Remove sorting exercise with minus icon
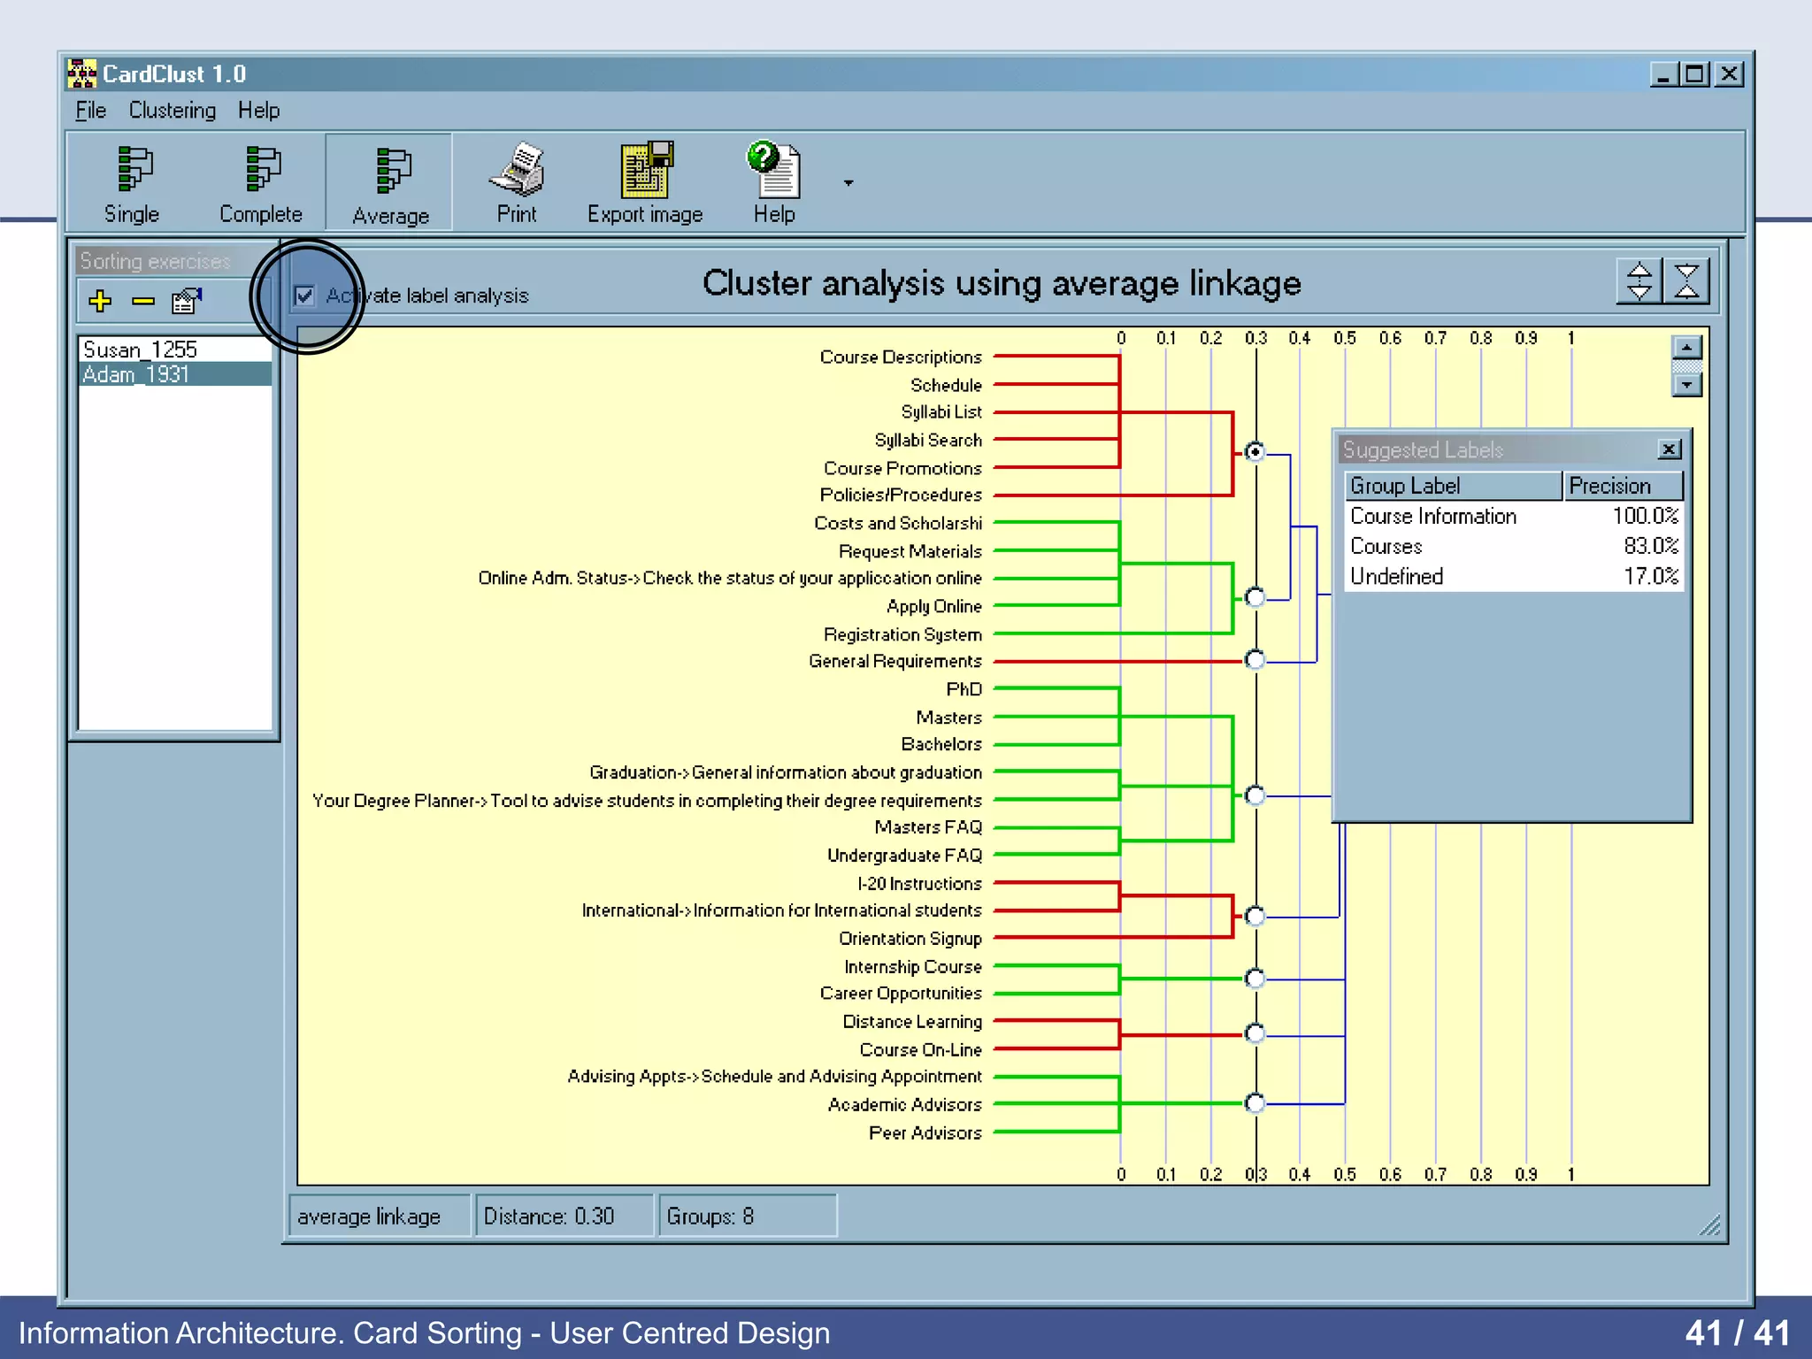 pyautogui.click(x=143, y=302)
